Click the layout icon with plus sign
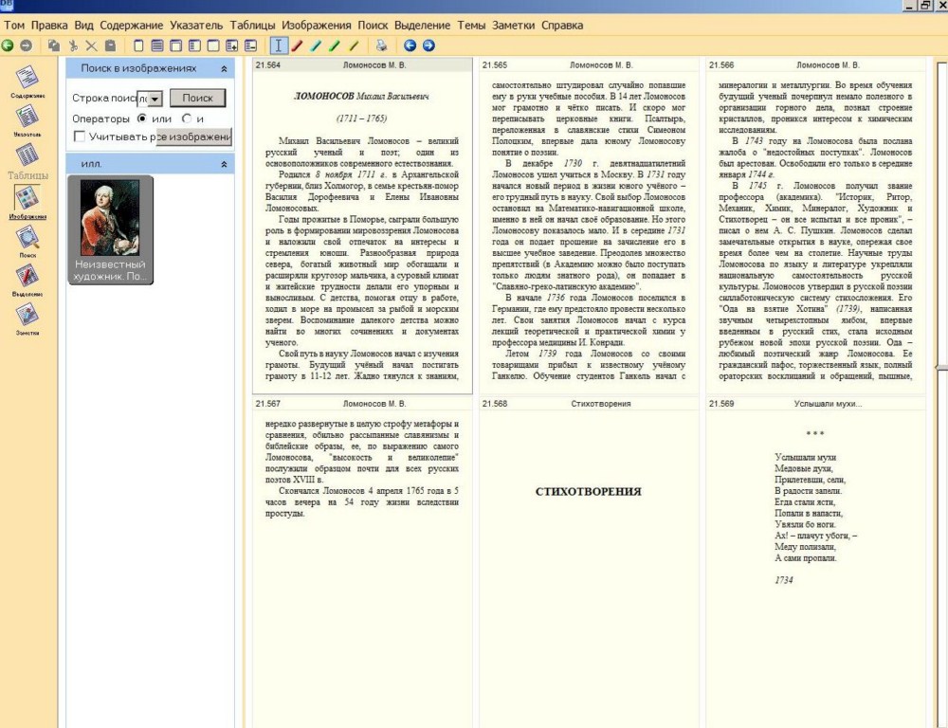The width and height of the screenshot is (948, 728). (231, 45)
